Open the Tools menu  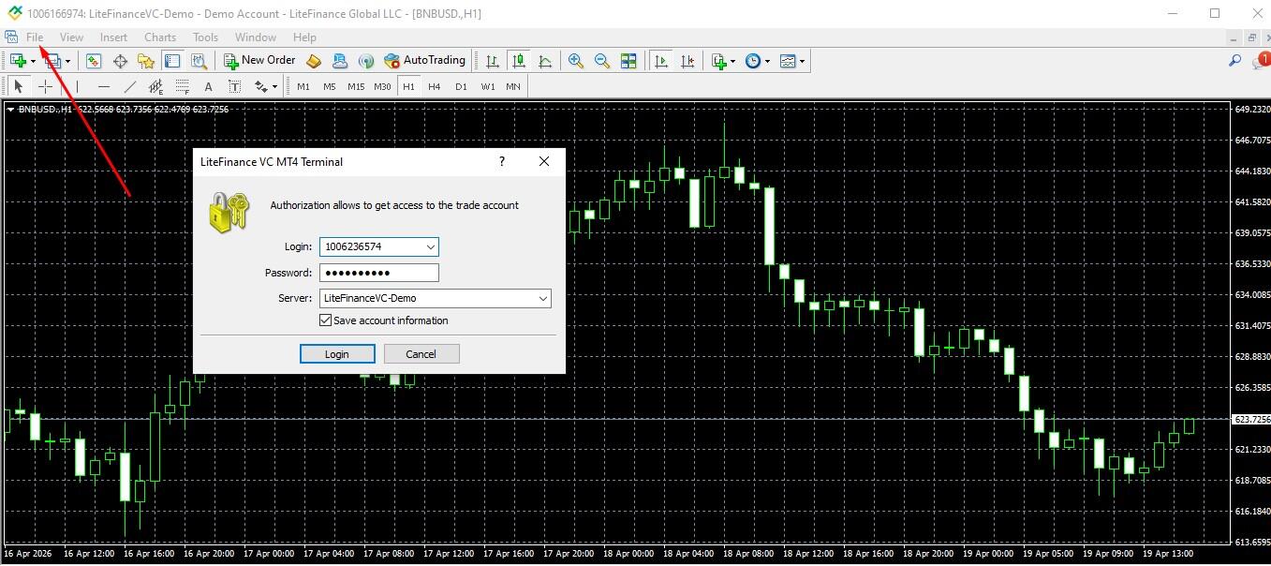click(205, 37)
